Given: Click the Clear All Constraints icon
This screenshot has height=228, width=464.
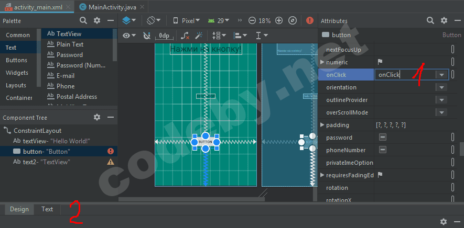Looking at the screenshot, I should click(185, 36).
